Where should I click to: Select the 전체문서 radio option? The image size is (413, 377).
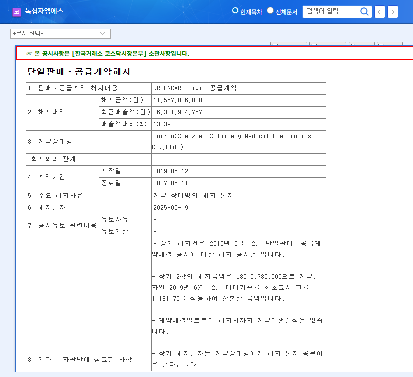click(x=270, y=10)
